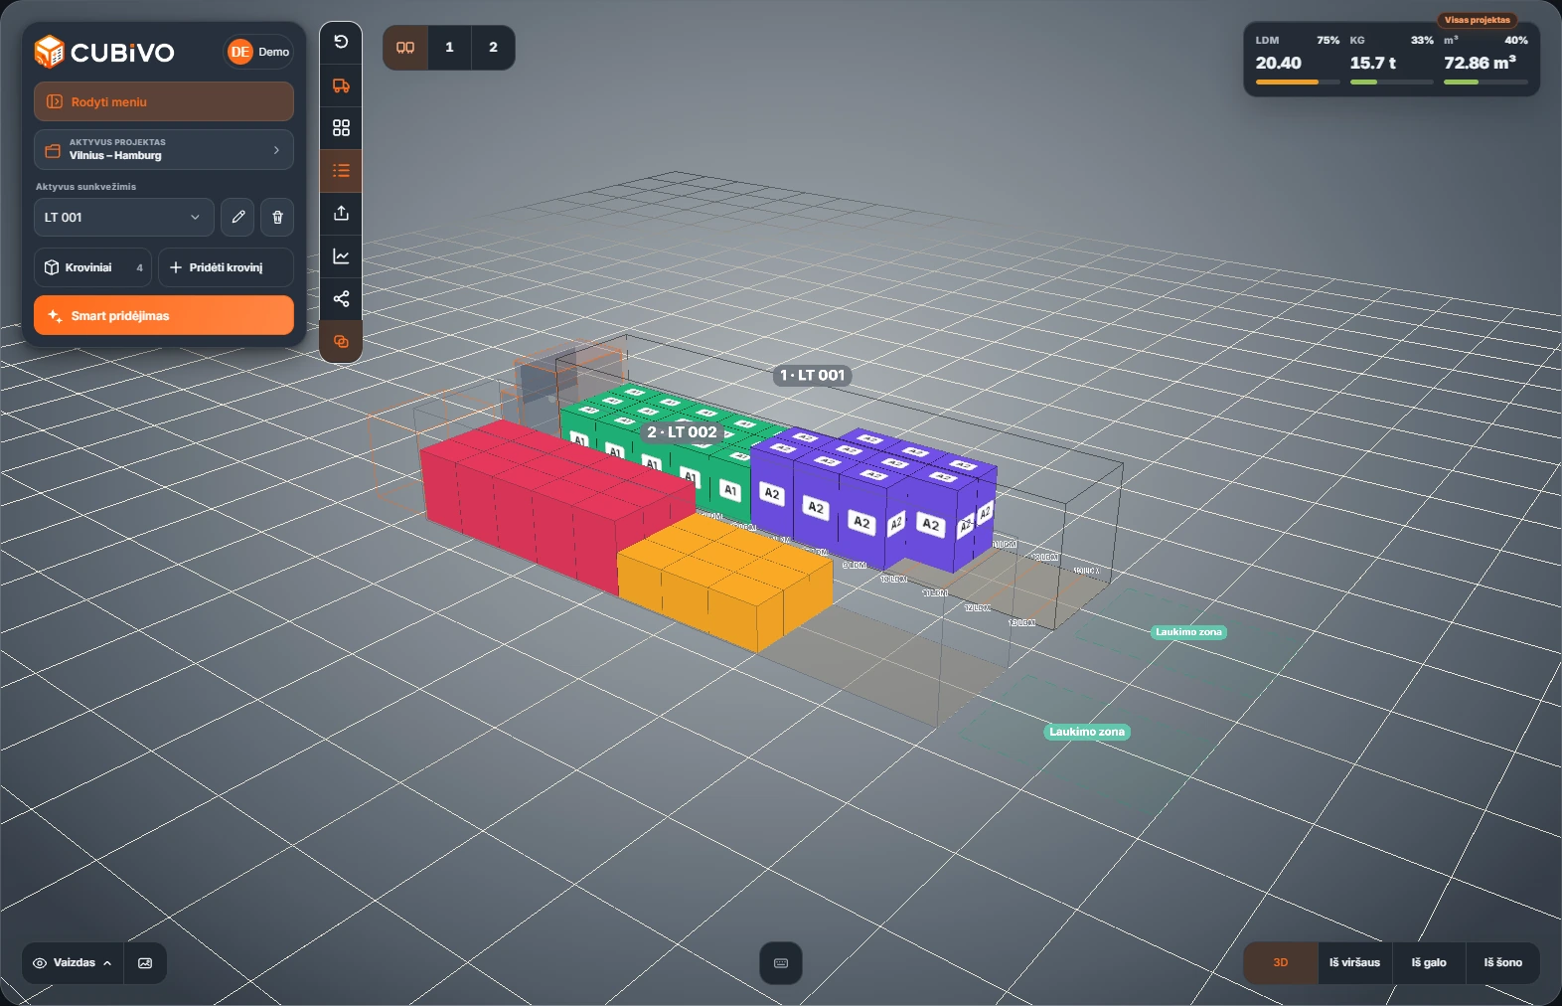The width and height of the screenshot is (1562, 1006).
Task: Click the screenshot image icon beside Vaizdas
Action: coord(145,963)
